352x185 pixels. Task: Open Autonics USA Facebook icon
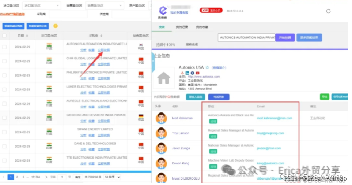click(x=192, y=73)
